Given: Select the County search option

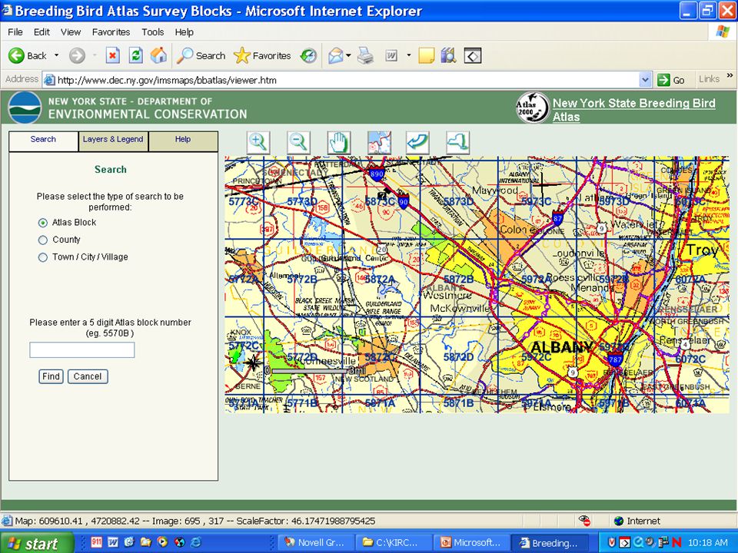Looking at the screenshot, I should click(x=43, y=240).
